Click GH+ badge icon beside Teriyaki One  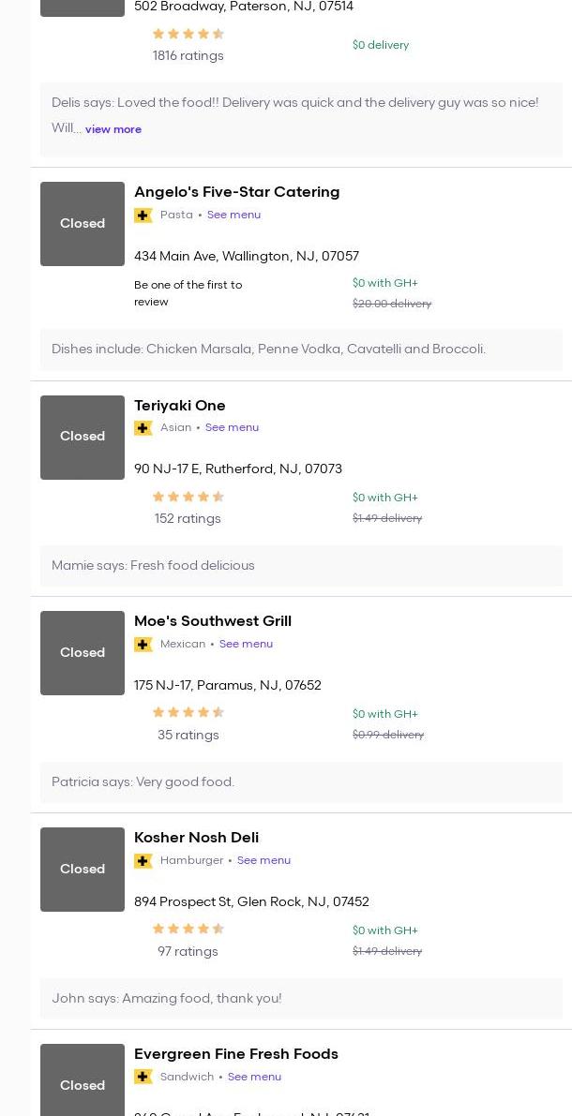pos(143,428)
